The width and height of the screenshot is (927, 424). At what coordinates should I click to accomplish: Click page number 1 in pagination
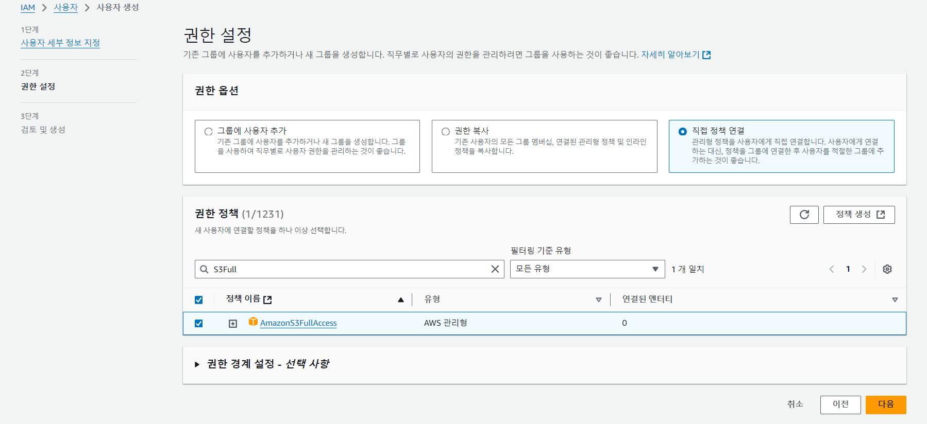pyautogui.click(x=848, y=269)
